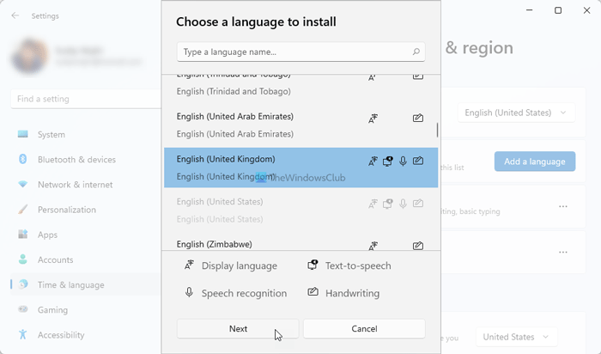The width and height of the screenshot is (601, 354).
Task: Click text-to-speech icon on United Kingdom row
Action: [388, 161]
